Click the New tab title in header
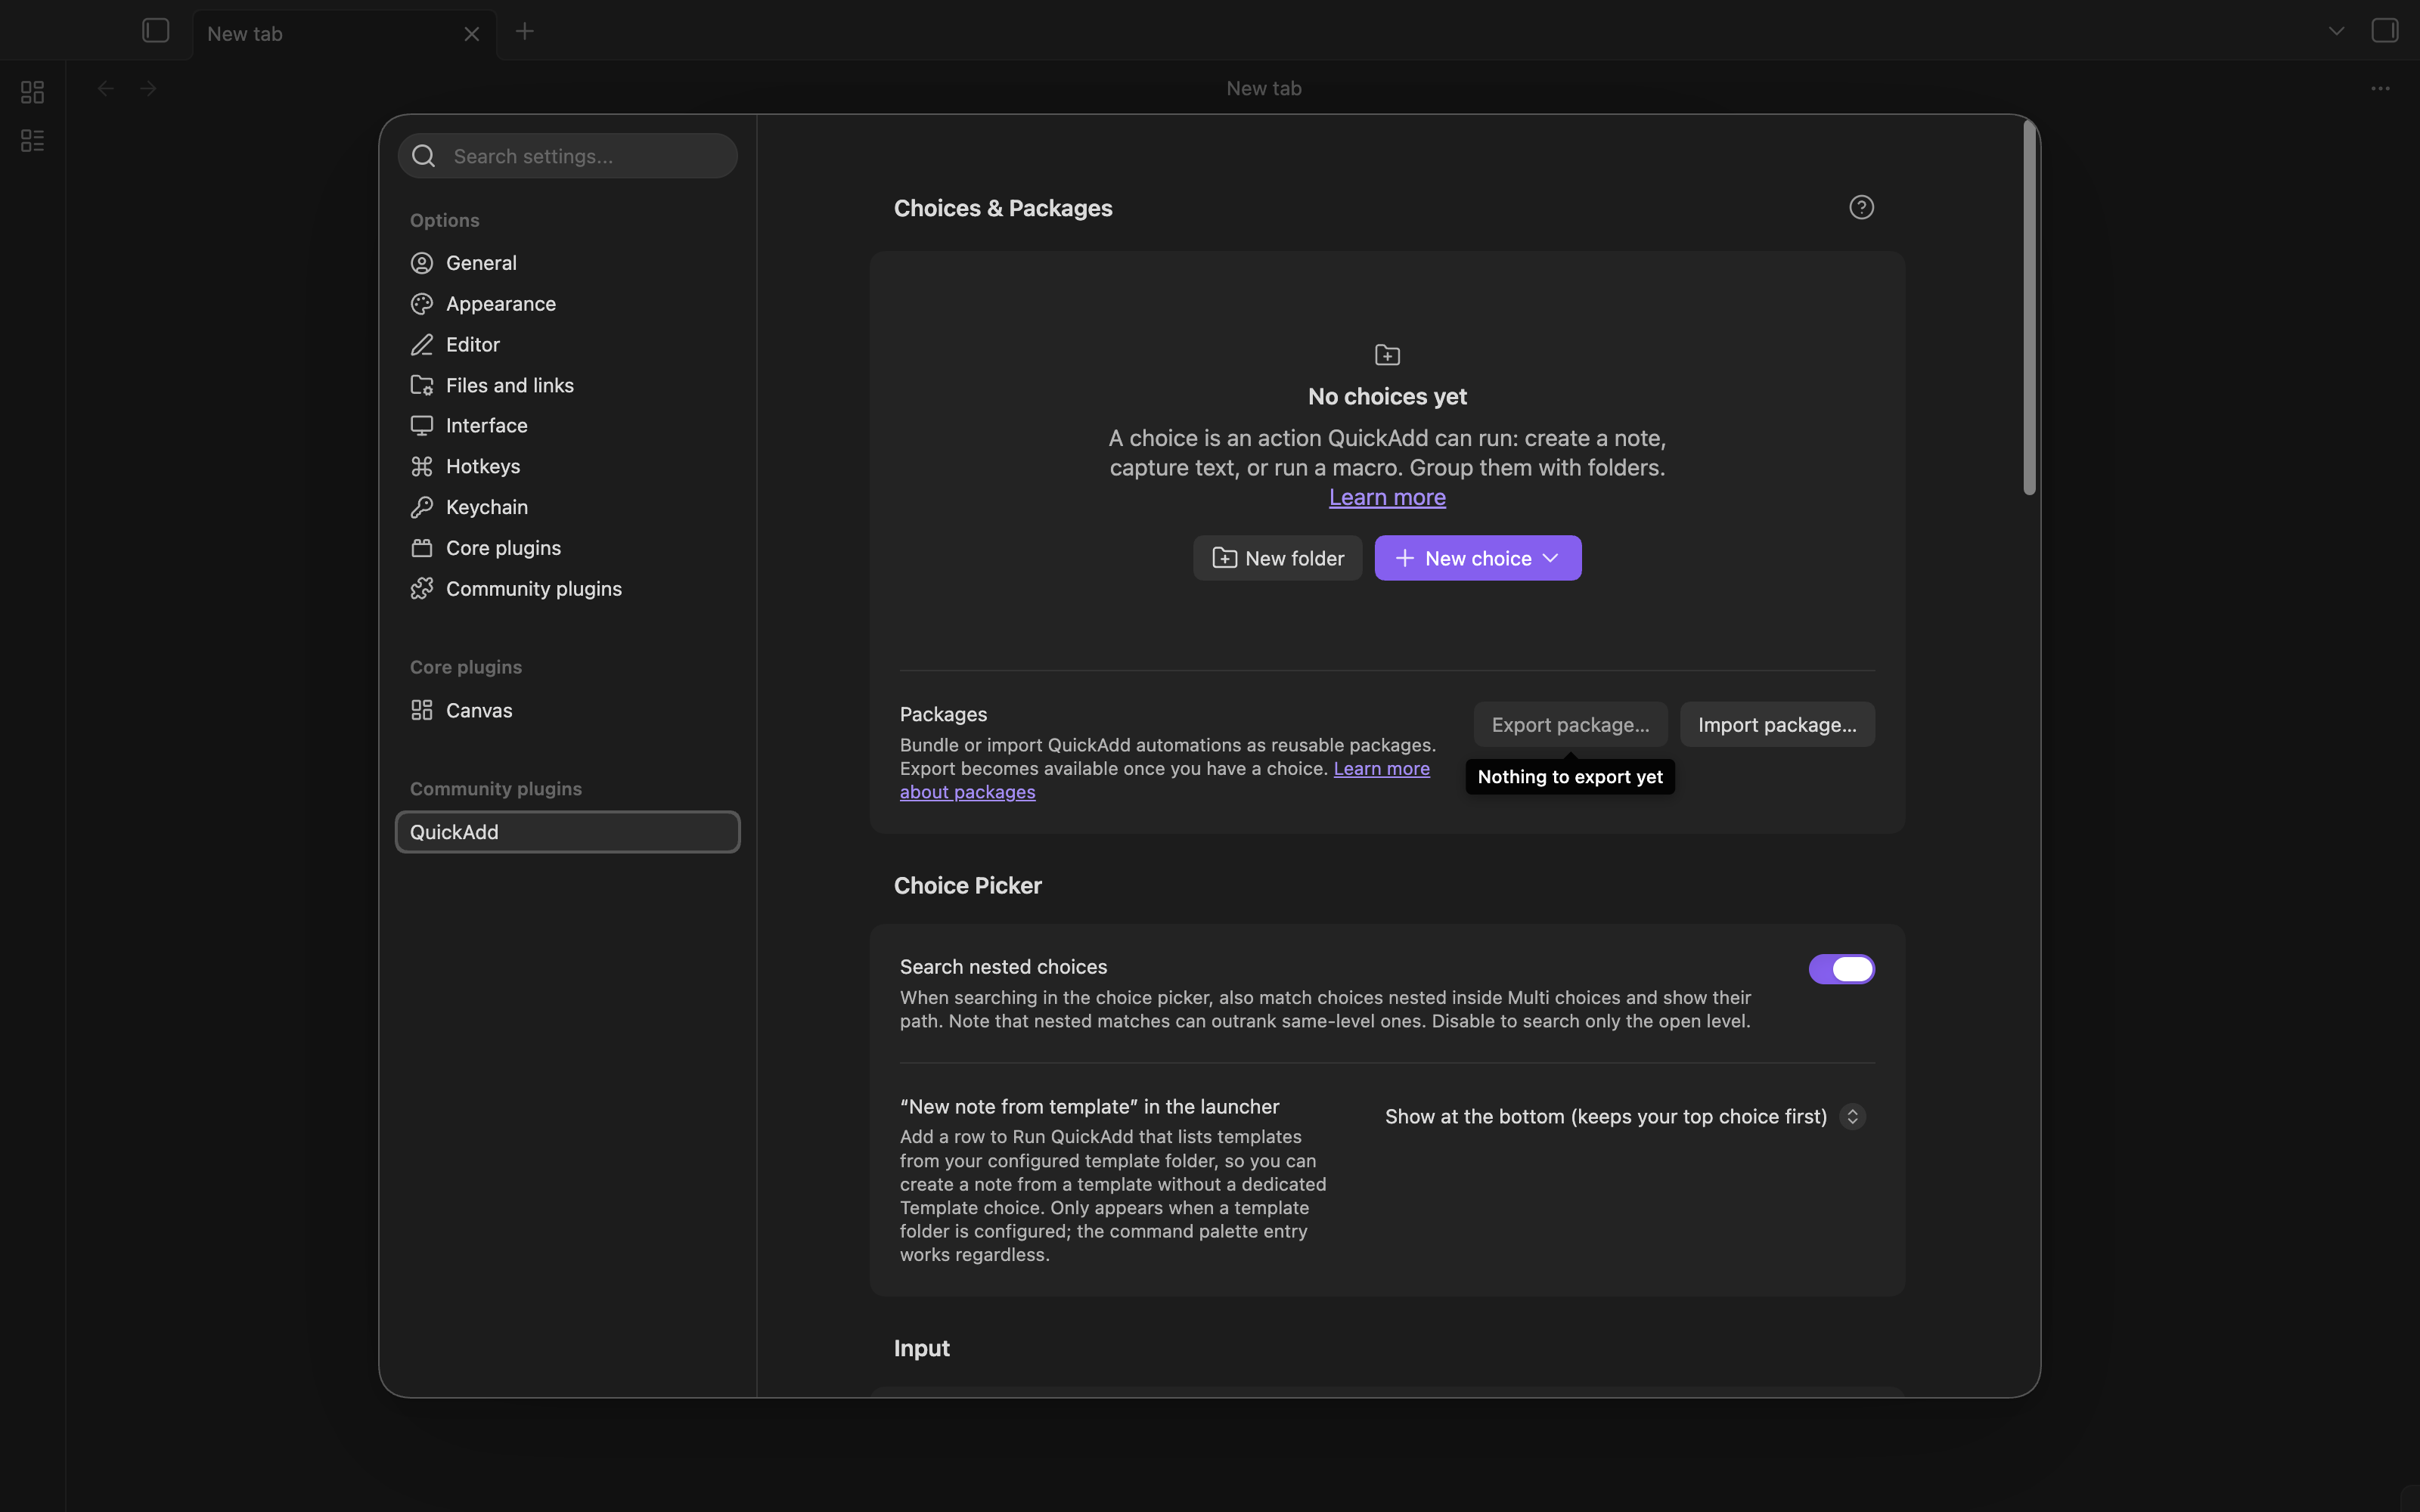 [x=1264, y=89]
